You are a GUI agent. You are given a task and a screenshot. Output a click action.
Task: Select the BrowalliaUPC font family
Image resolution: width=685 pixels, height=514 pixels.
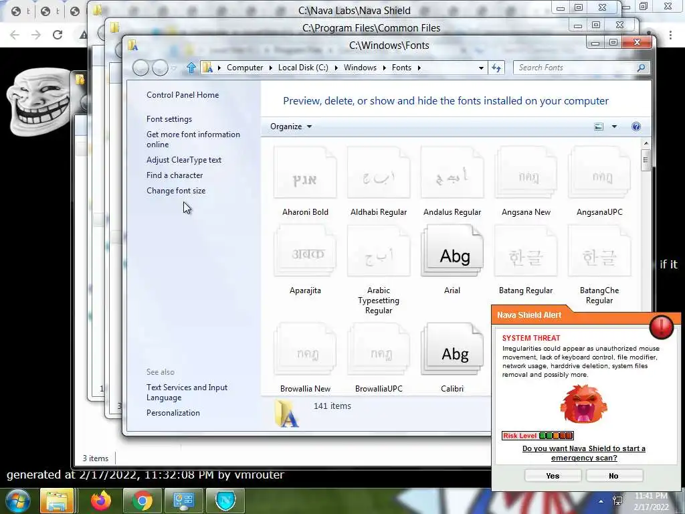tap(379, 357)
